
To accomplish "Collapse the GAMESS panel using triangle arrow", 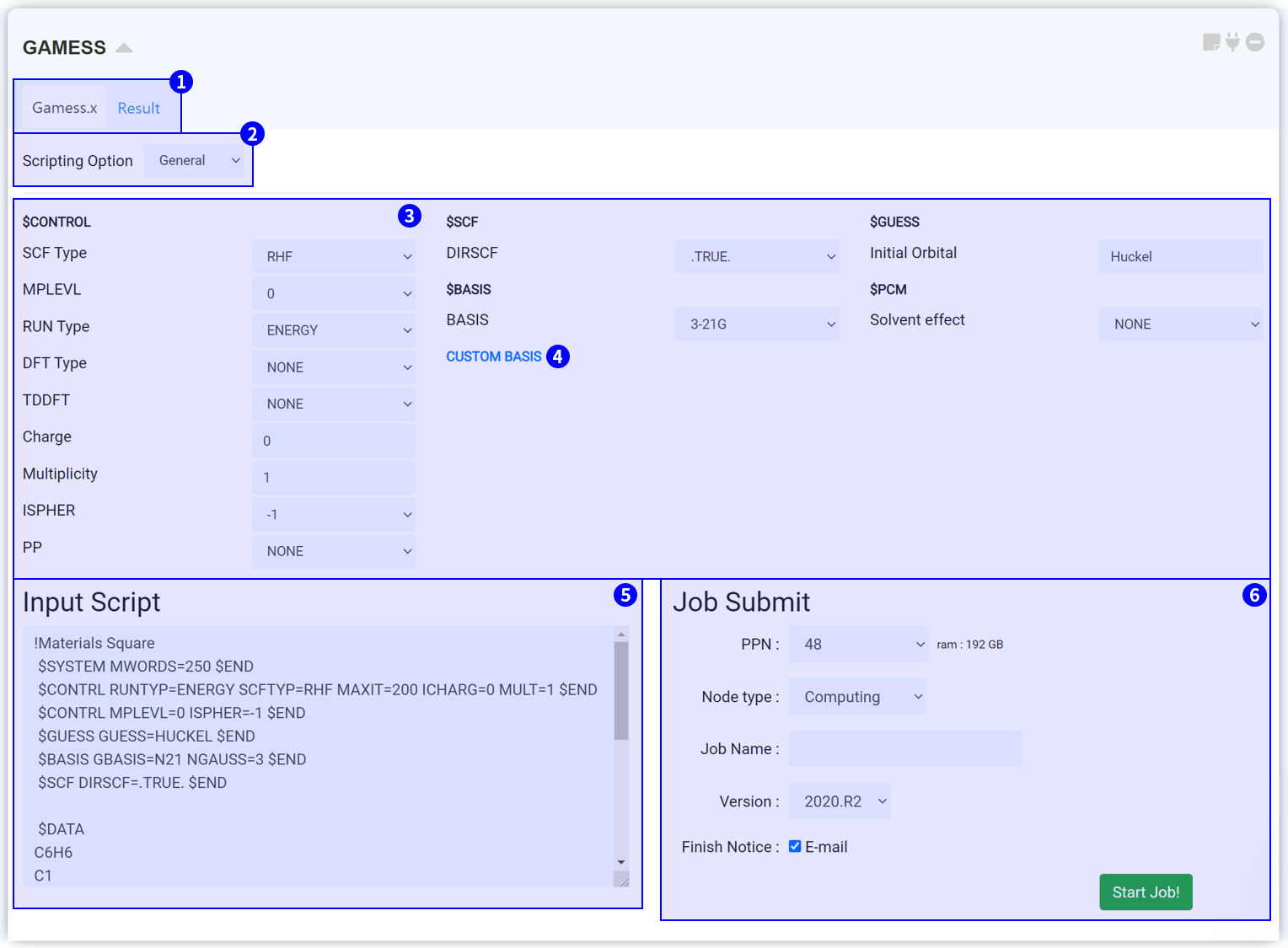I will tap(124, 48).
